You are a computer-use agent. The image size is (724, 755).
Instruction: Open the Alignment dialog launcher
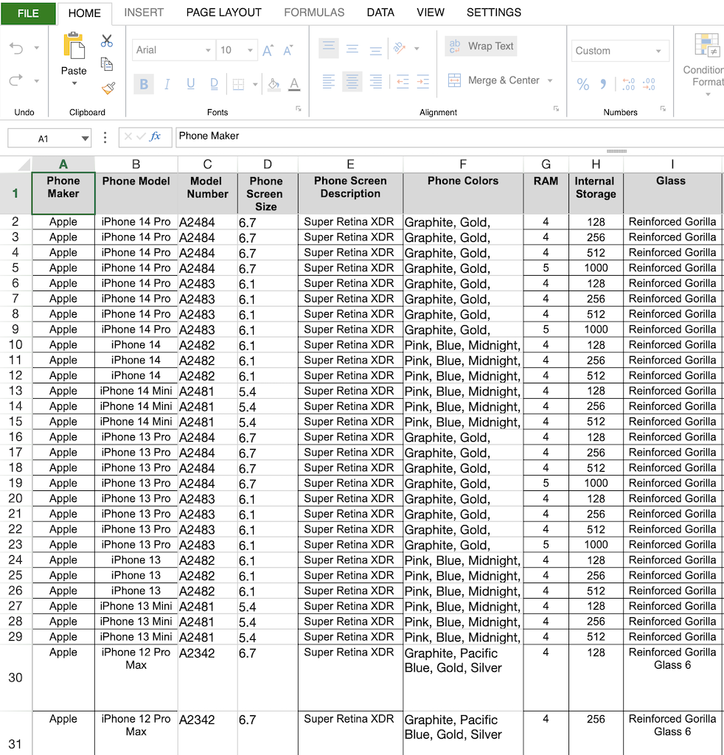(557, 109)
